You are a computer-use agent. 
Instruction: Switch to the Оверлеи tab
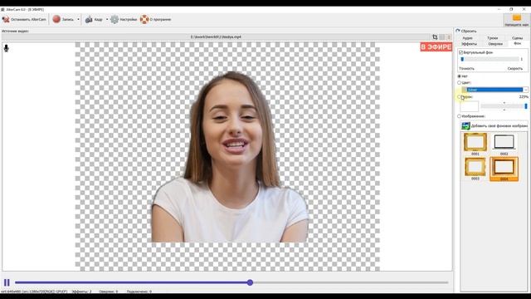(495, 44)
